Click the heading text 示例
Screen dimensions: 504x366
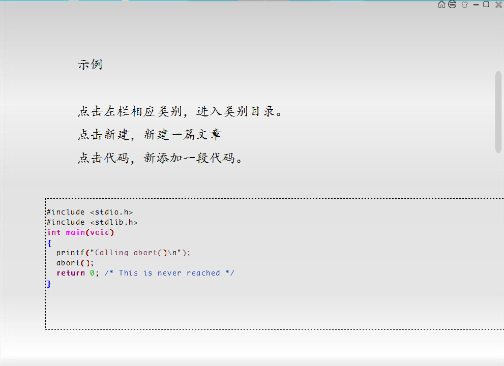[90, 65]
